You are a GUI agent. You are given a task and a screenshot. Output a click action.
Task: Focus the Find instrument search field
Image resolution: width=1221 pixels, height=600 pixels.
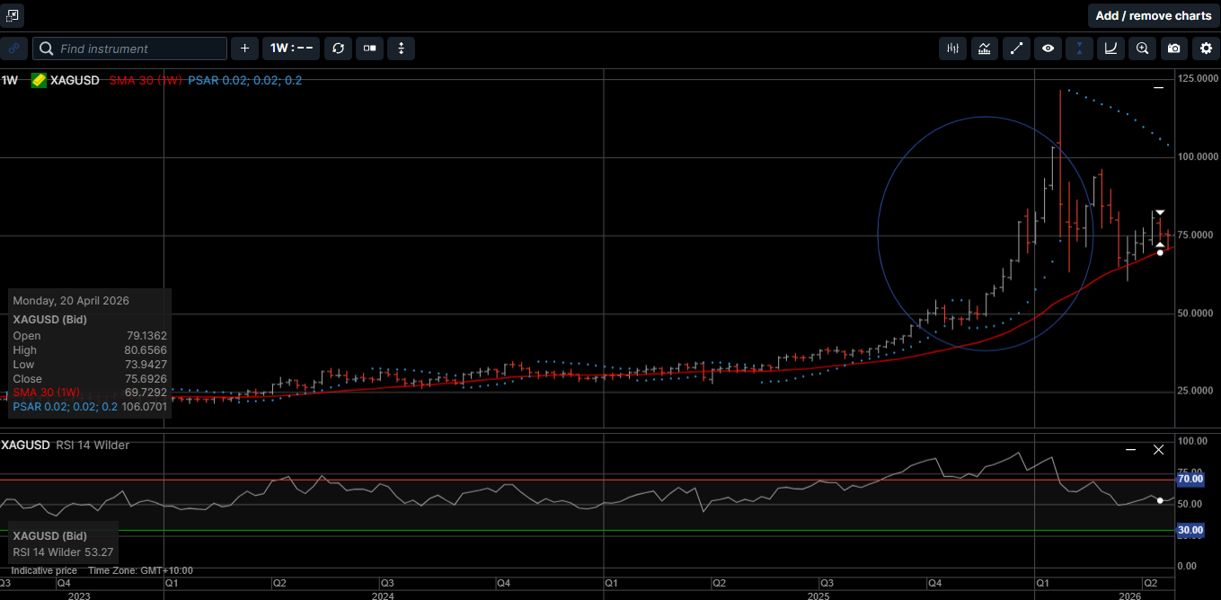(130, 49)
